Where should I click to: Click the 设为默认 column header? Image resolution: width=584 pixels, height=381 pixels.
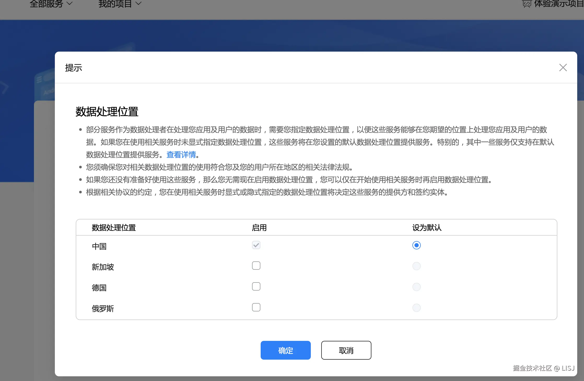pos(427,228)
